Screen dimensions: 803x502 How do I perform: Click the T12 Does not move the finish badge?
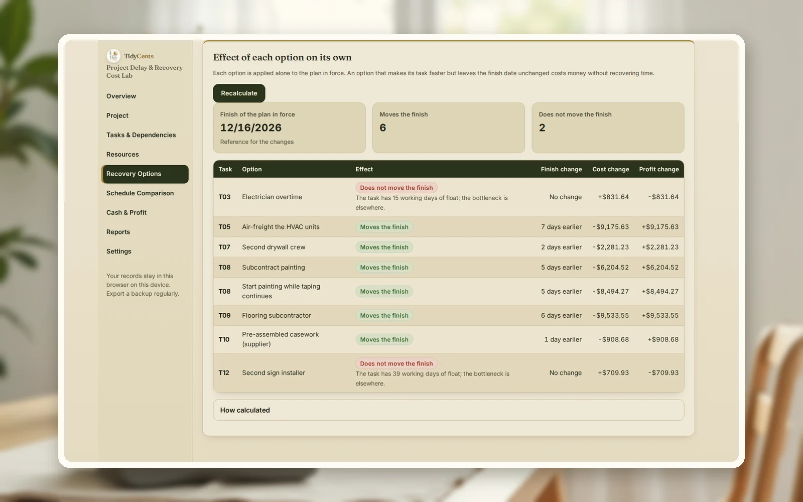396,363
